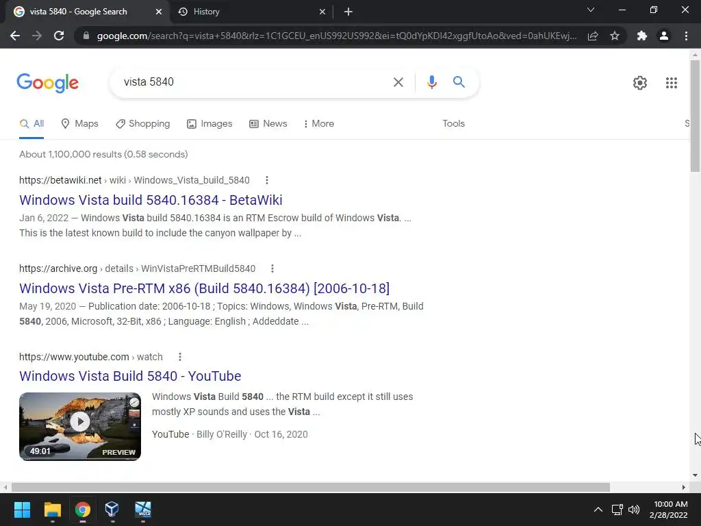Open the clock and date 10:00 AM
This screenshot has width=701, height=526.
(x=669, y=510)
